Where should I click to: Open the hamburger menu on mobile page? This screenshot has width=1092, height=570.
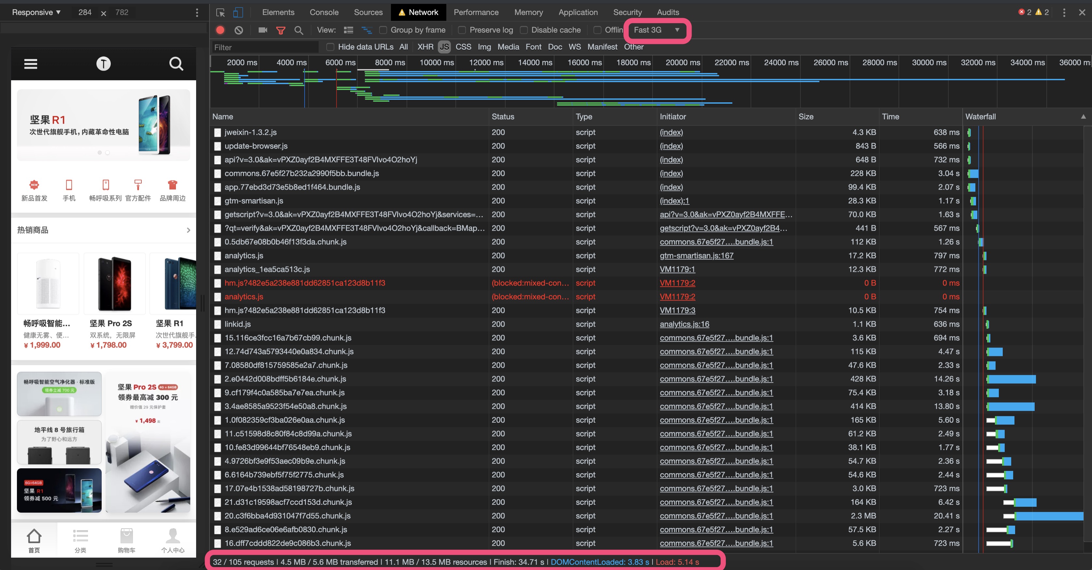(31, 64)
